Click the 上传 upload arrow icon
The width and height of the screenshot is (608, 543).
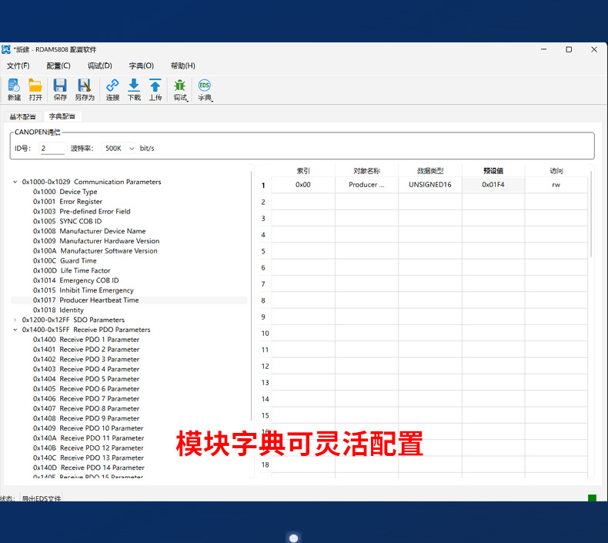[155, 89]
